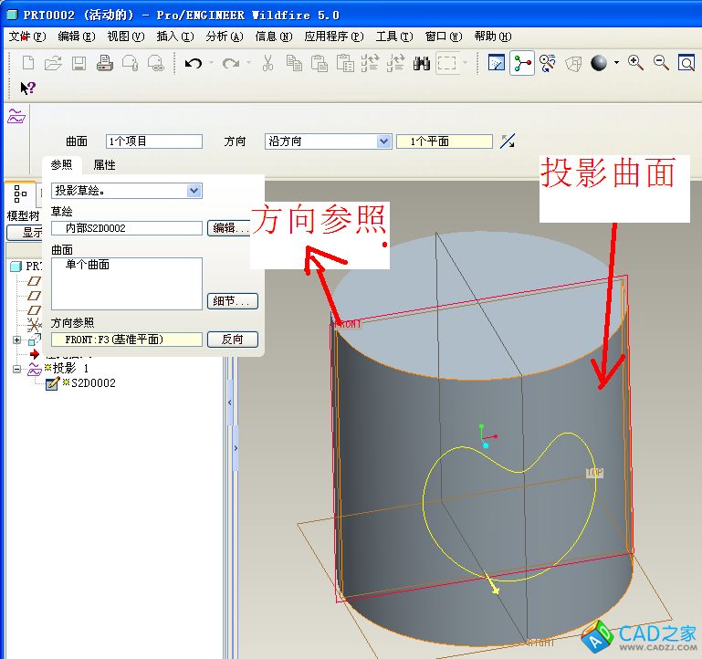Open a file with the folder icon
Screen dimensions: 702x659
53,63
